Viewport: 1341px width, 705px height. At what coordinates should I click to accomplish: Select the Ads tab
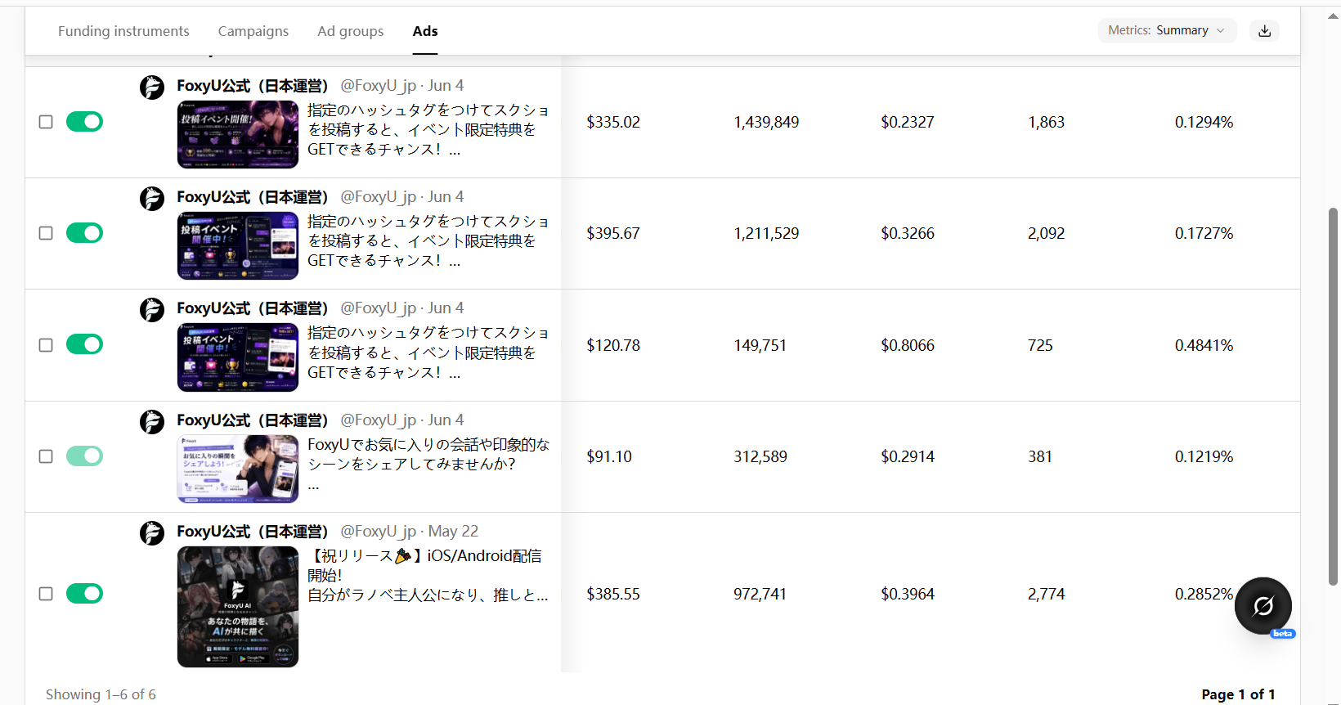point(425,31)
